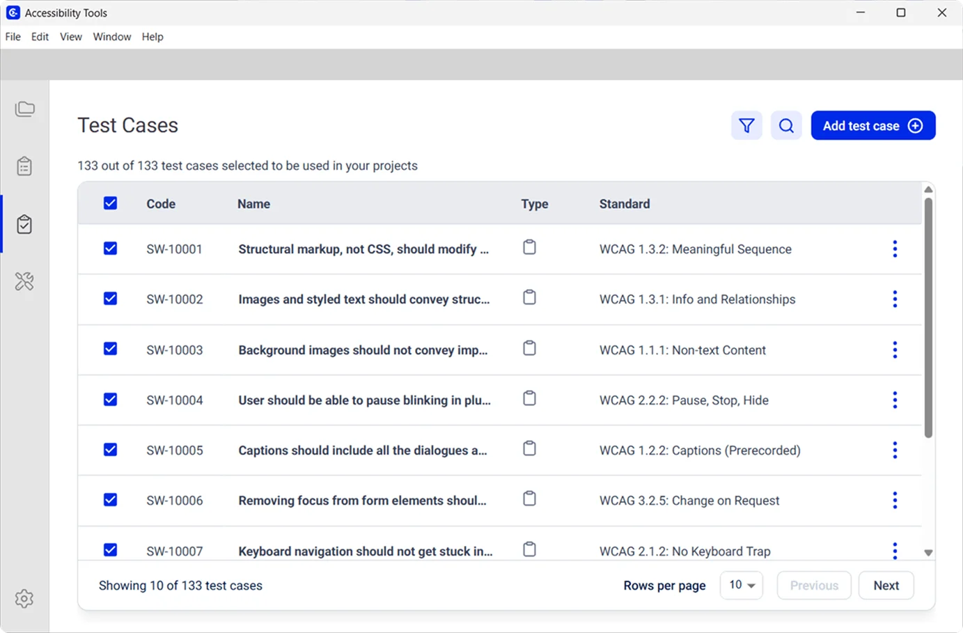Open the Rows per page dropdown
The height and width of the screenshot is (633, 963).
click(x=741, y=585)
